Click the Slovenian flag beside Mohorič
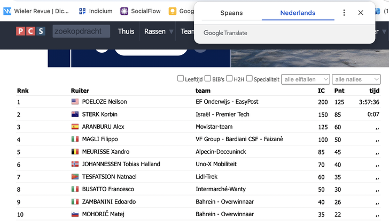Image resolution: width=389 pixels, height=221 pixels. click(75, 214)
